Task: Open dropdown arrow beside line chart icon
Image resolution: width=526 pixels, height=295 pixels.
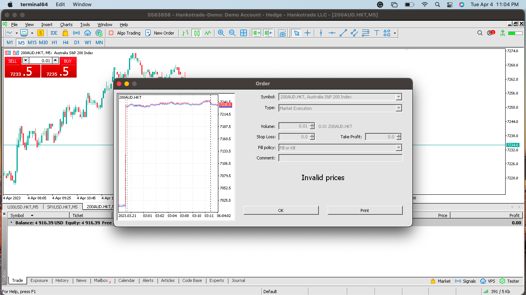Action: [17, 33]
